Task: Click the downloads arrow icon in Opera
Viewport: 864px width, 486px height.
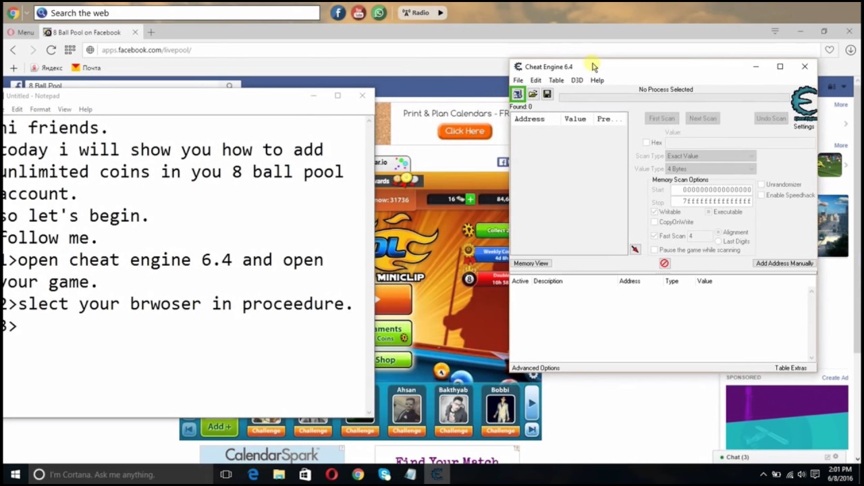Action: click(850, 50)
